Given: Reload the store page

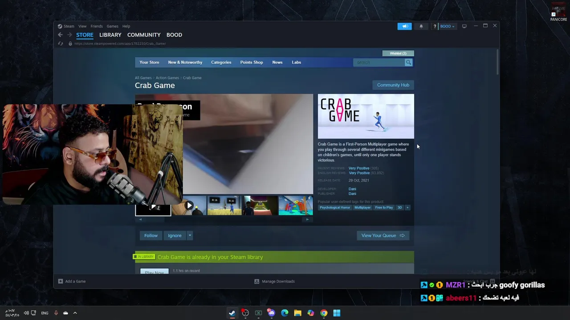Looking at the screenshot, I should 61,44.
